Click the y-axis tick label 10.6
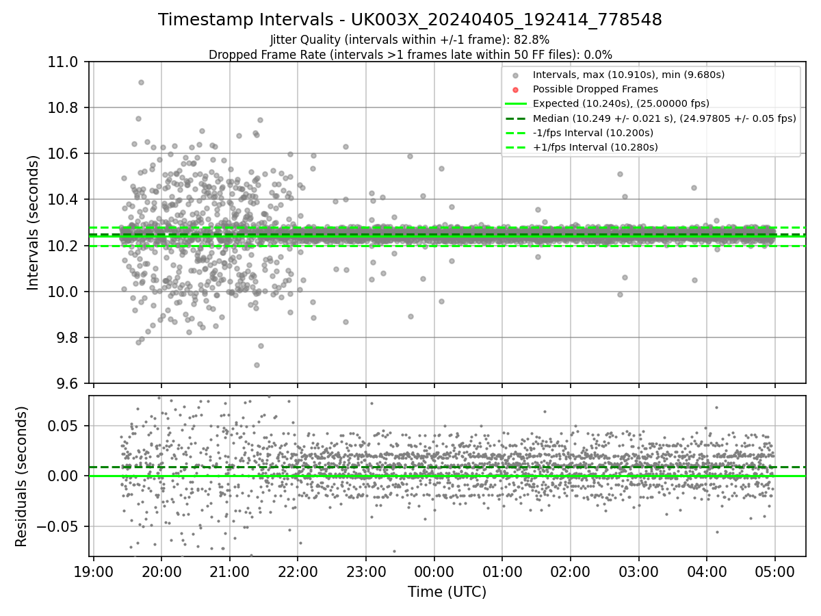Viewport: 821px width, 616px height. coord(64,154)
